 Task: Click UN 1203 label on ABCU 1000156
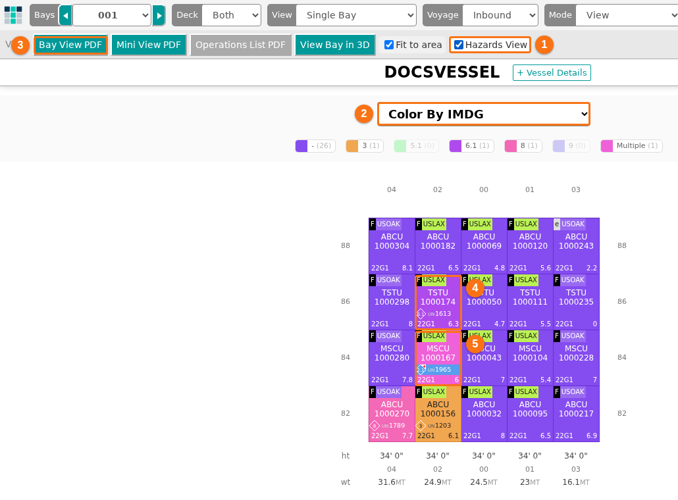pyautogui.click(x=439, y=426)
